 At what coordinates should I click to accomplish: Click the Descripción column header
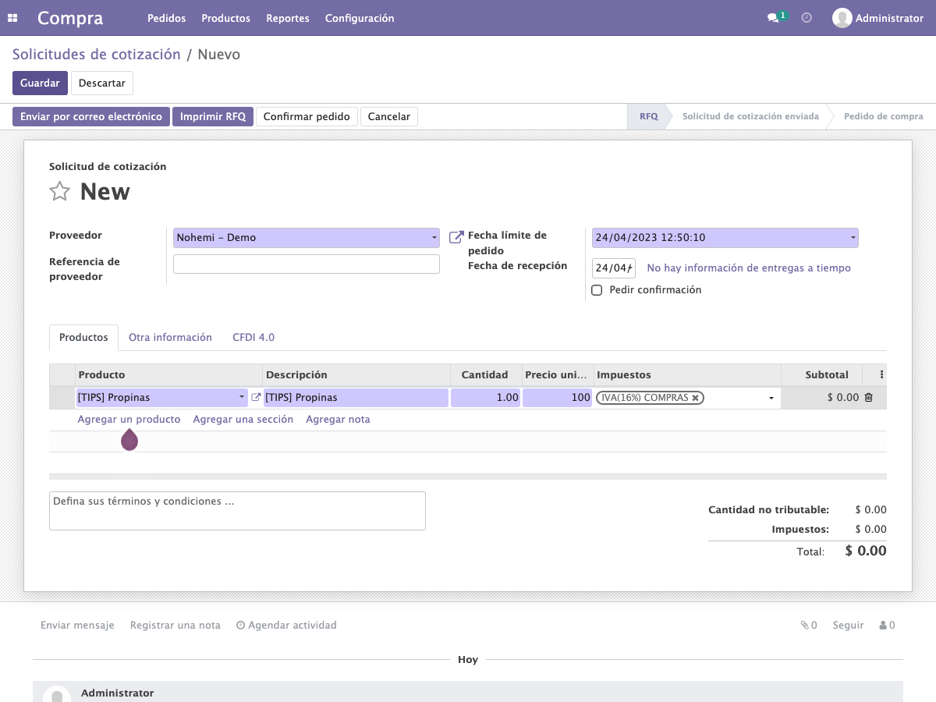(x=356, y=375)
